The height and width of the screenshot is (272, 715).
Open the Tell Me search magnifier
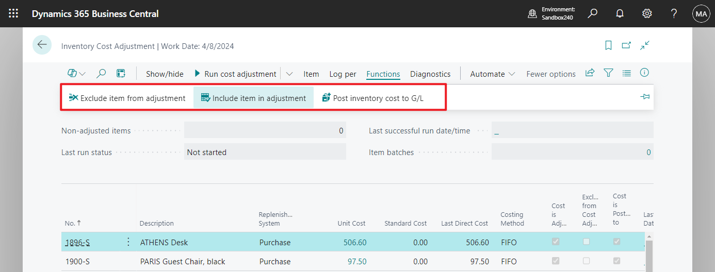593,14
